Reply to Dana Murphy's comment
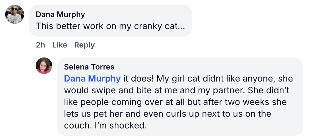Image resolution: width=309 pixels, height=139 pixels. click(x=84, y=45)
